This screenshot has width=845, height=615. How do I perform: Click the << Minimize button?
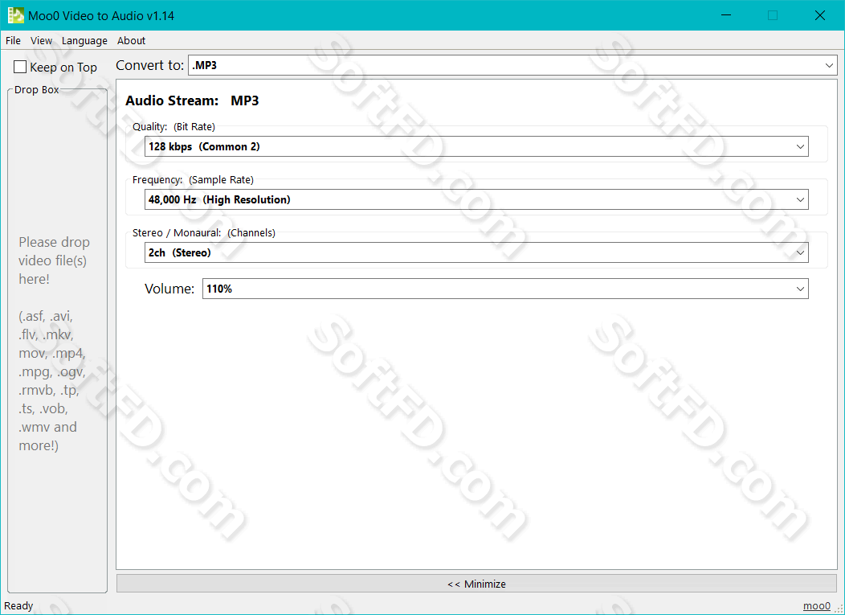[476, 584]
